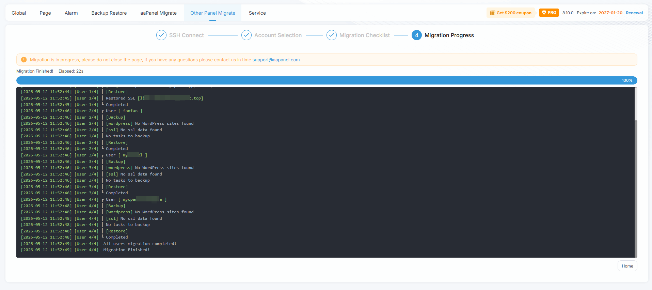Click the coupon ticket icon
Viewport: 652px width, 290px height.
(x=492, y=13)
